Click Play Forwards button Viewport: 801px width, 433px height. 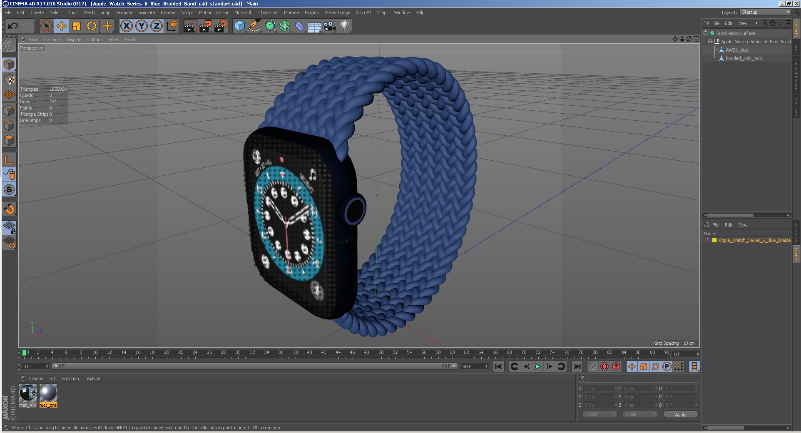[537, 366]
